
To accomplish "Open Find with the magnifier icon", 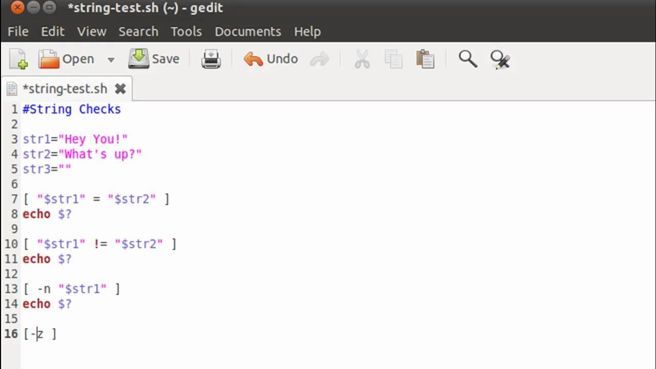I will 467,59.
